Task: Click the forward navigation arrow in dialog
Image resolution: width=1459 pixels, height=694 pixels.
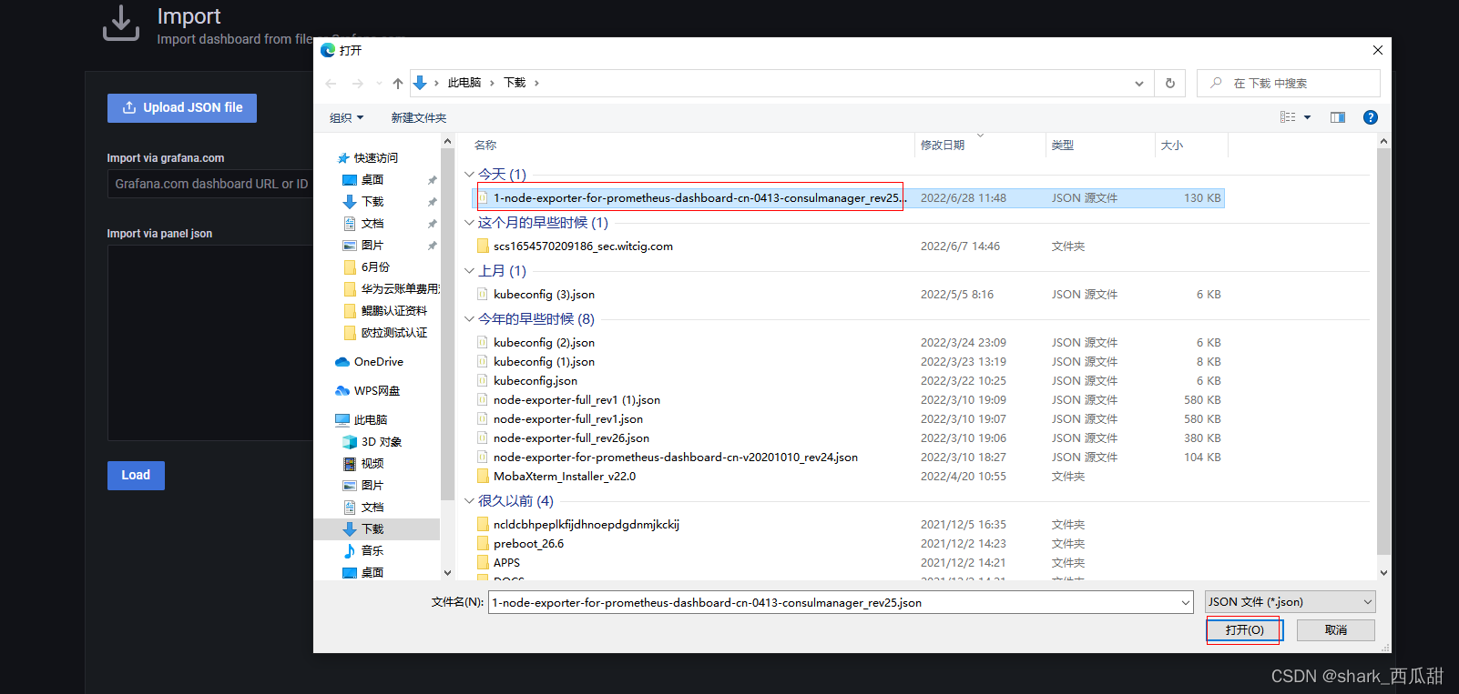Action: click(358, 83)
